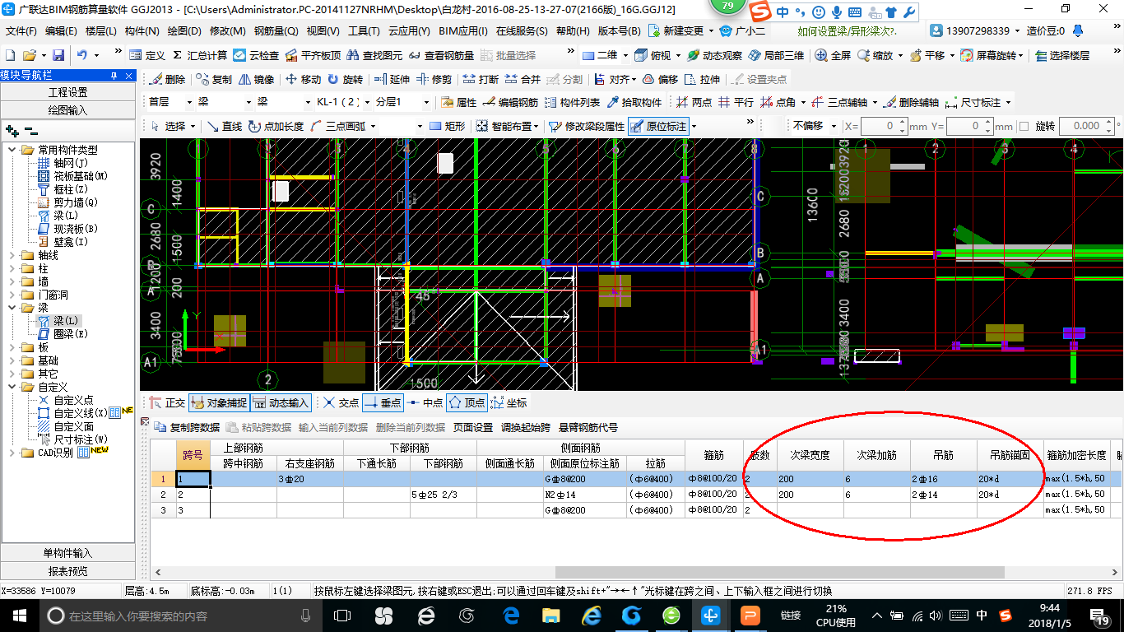Click the 汇总计算 sum calculation icon
Screen dimensions: 1124x632
point(200,55)
